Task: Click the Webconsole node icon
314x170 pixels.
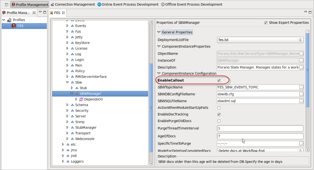Action: tap(72, 139)
